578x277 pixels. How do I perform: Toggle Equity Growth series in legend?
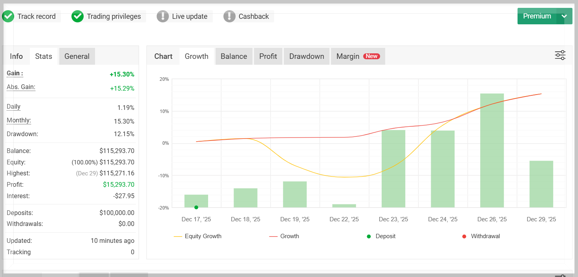(x=198, y=236)
